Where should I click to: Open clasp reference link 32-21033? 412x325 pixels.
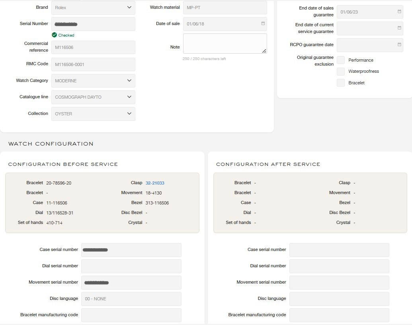(155, 183)
